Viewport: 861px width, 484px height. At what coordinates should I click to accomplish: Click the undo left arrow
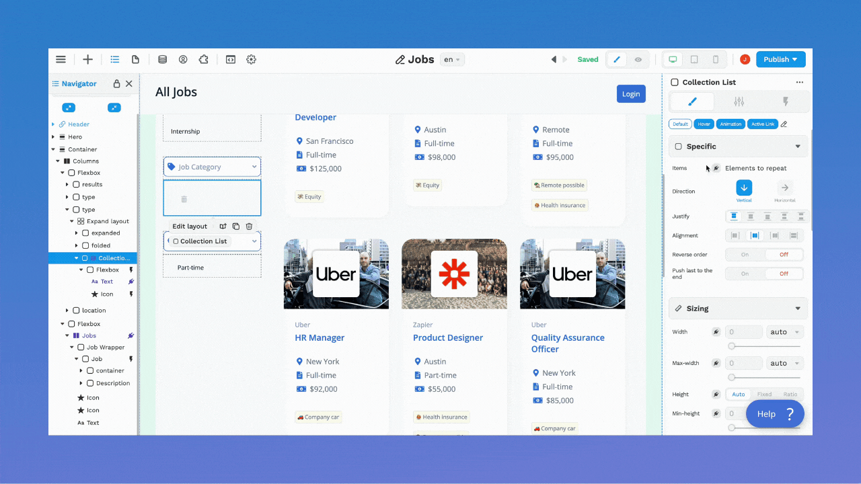pyautogui.click(x=554, y=59)
